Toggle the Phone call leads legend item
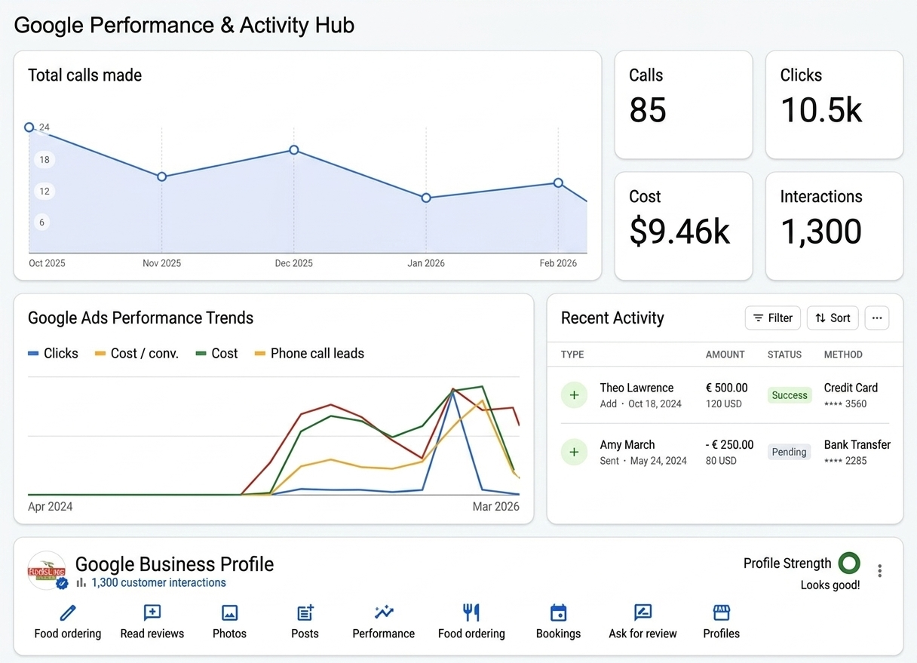 [x=309, y=353]
